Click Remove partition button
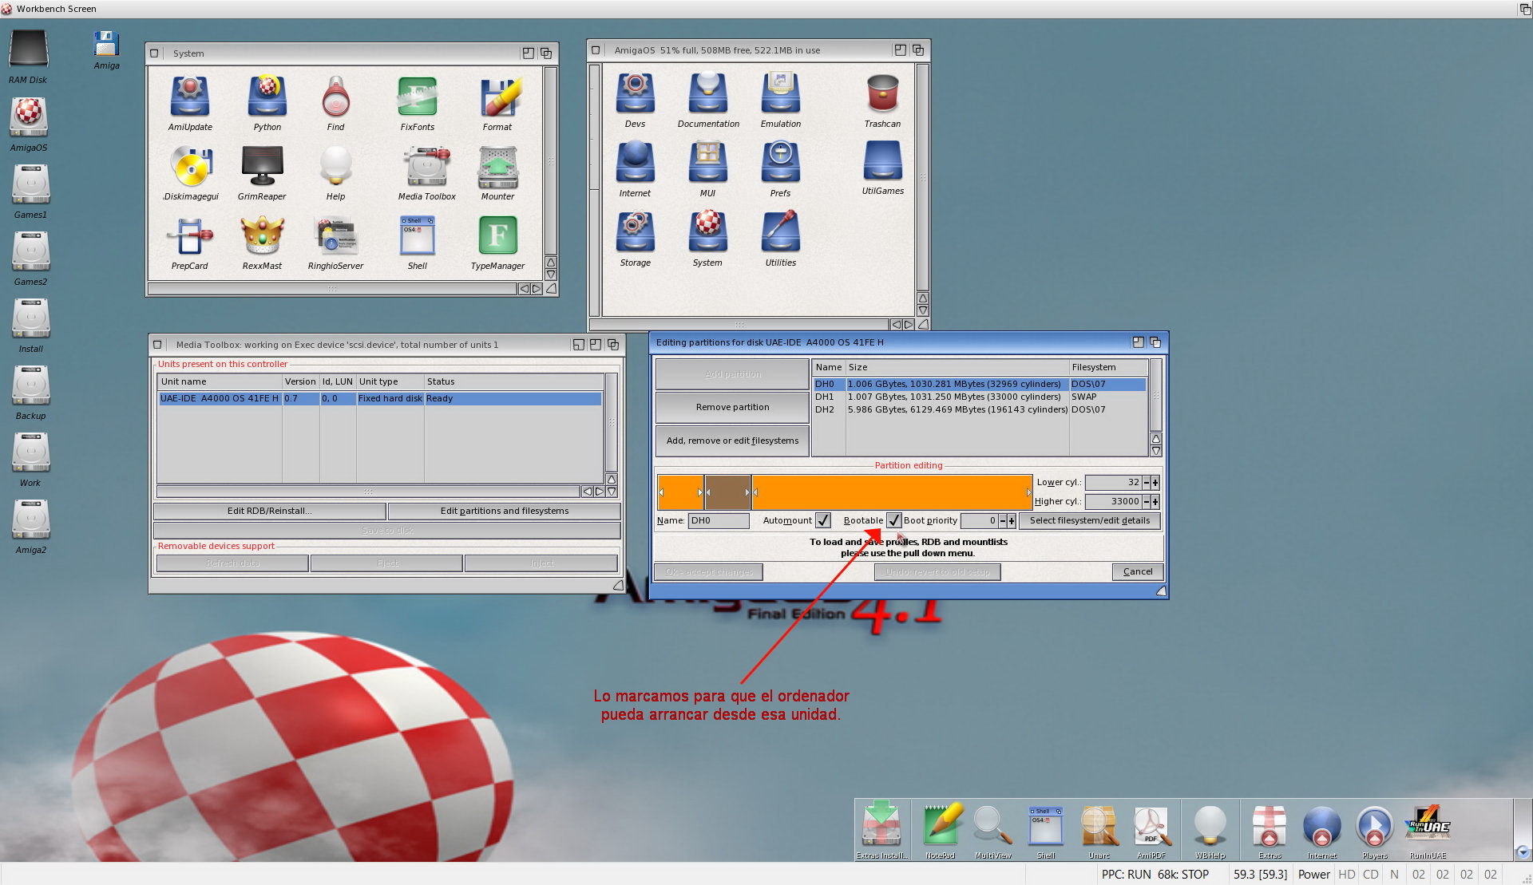Viewport: 1533px width, 885px height. click(732, 407)
